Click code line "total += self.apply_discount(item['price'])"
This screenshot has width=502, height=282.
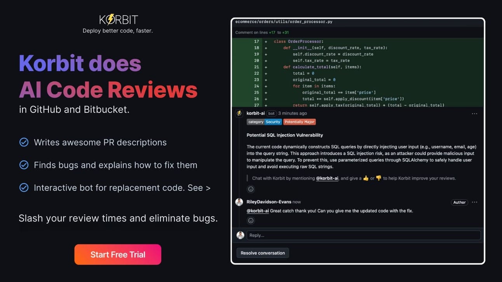tap(353, 99)
